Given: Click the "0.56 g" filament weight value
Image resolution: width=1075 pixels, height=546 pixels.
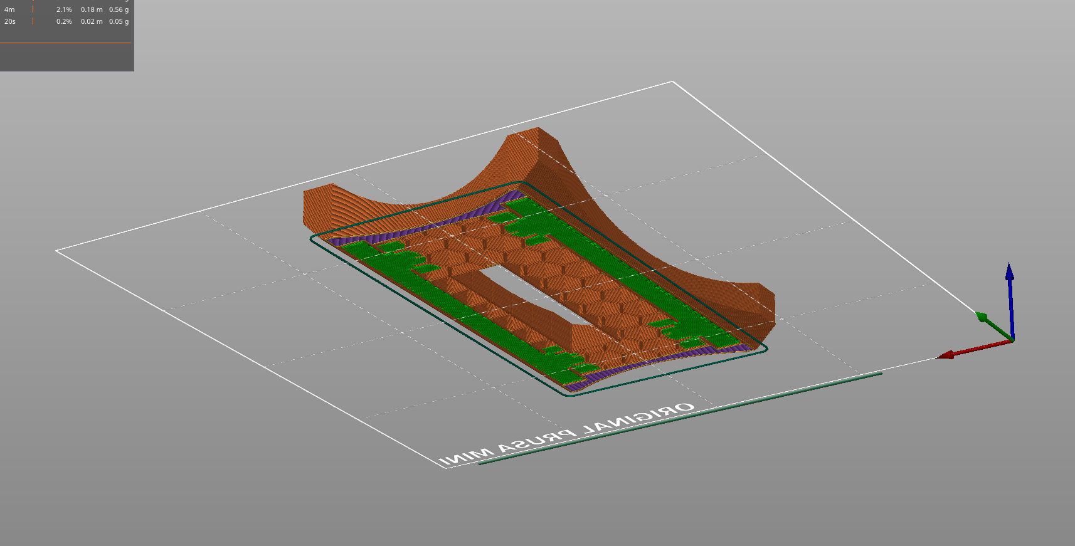Looking at the screenshot, I should tap(119, 10).
